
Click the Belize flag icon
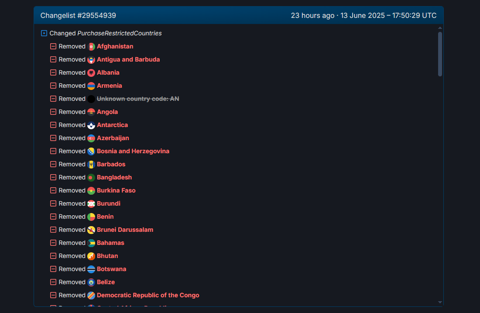[x=91, y=282]
